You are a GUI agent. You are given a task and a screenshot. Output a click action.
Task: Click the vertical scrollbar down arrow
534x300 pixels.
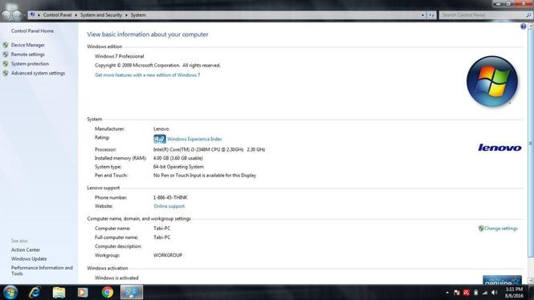530,280
